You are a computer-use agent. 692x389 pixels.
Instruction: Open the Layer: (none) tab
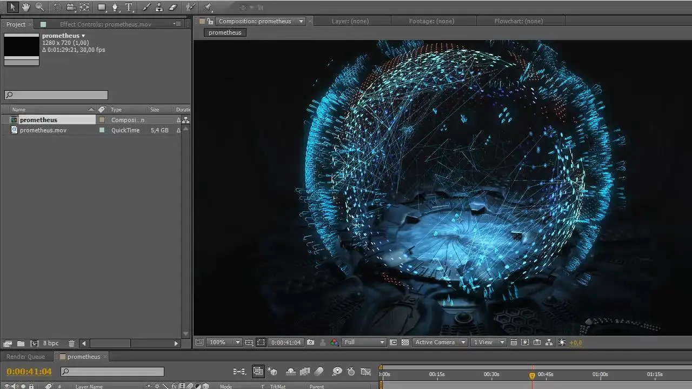[x=350, y=21]
